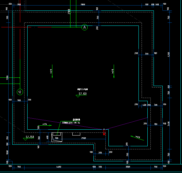Click the i=1% slope arrow near bottom left
The height and width of the screenshot is (173, 182).
click(45, 125)
